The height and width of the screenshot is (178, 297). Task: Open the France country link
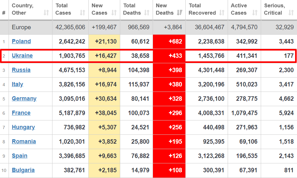coord(21,113)
